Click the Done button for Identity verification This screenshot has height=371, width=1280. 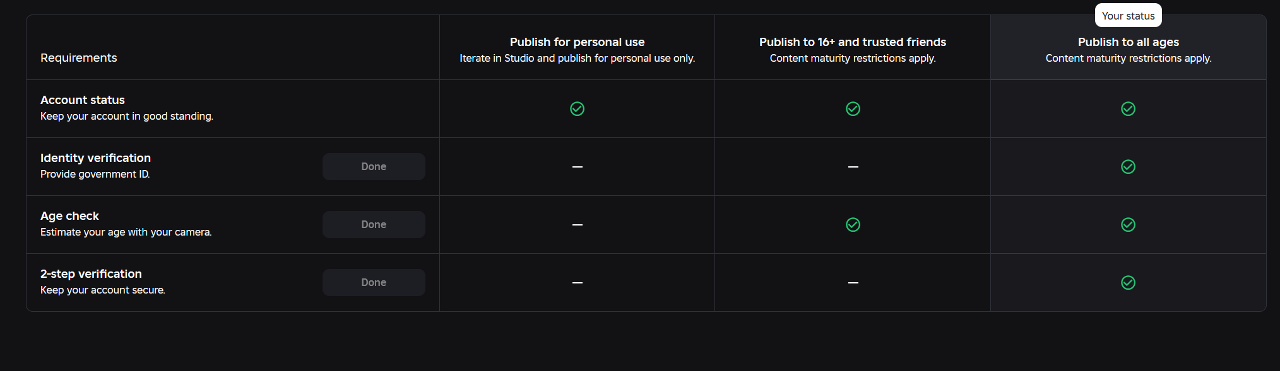(x=374, y=166)
